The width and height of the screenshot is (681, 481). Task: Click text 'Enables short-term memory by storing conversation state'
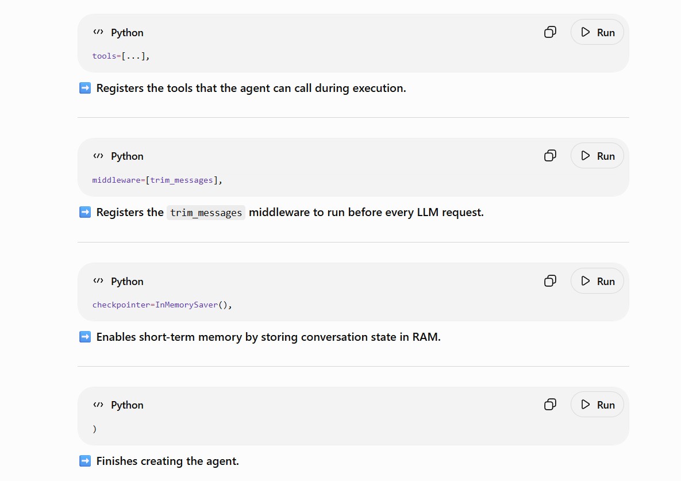pos(247,337)
